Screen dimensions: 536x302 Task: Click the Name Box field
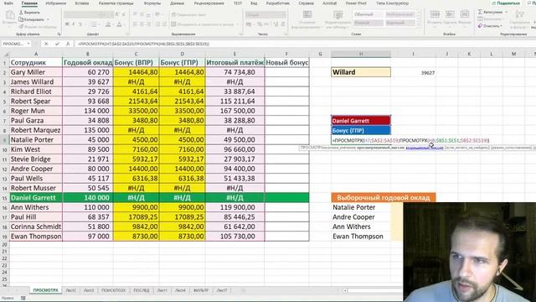(13, 44)
